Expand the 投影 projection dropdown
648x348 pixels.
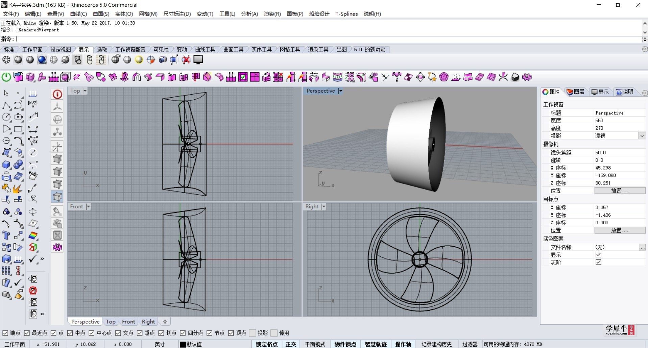pyautogui.click(x=642, y=136)
